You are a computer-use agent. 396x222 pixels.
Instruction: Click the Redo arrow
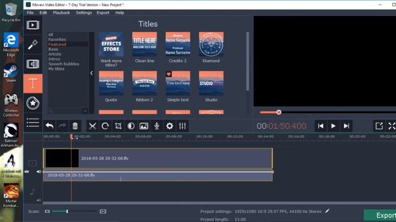coord(62,126)
